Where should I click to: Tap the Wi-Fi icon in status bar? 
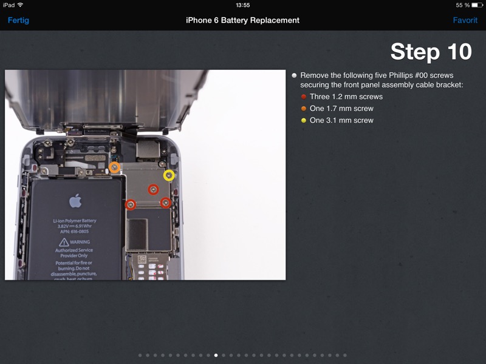pos(21,5)
